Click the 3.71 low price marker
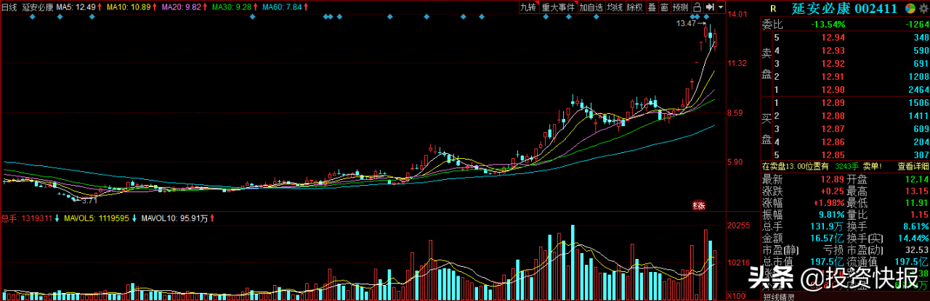The image size is (930, 301). (89, 199)
